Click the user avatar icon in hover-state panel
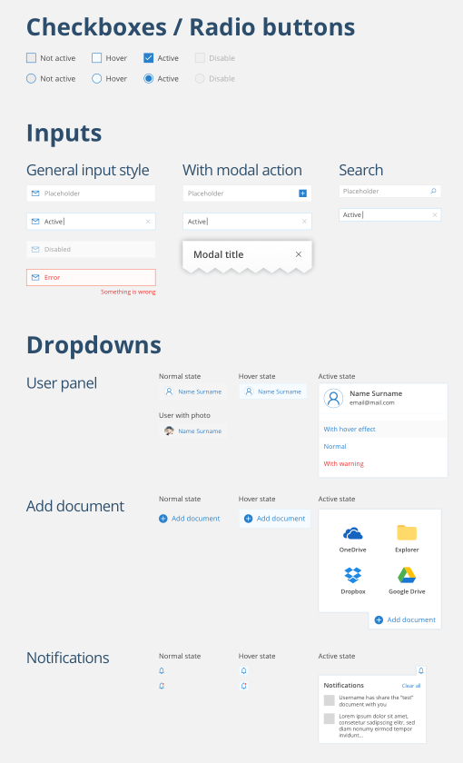 tap(249, 391)
